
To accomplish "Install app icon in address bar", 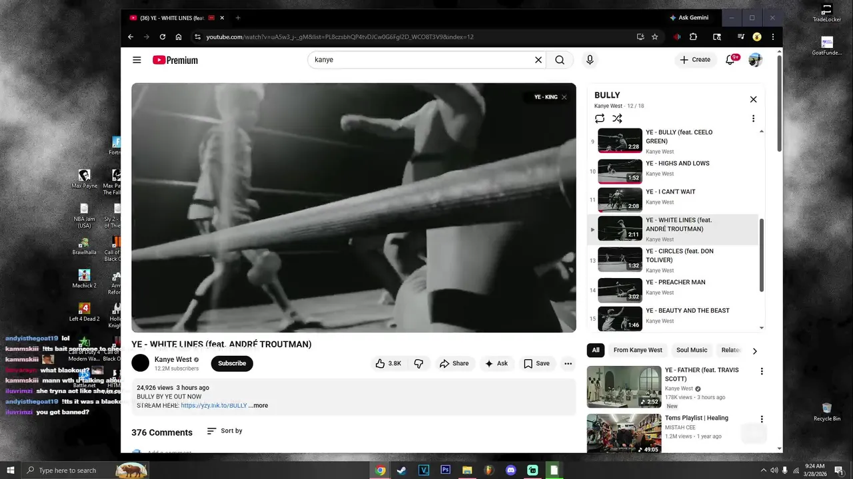I will pos(640,37).
